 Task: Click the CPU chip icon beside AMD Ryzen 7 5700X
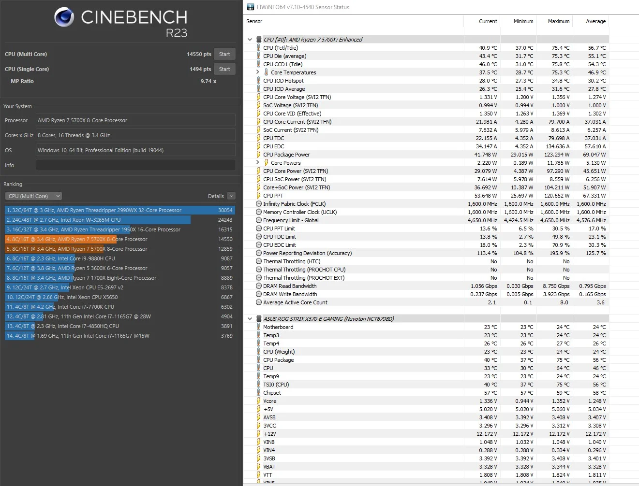pyautogui.click(x=259, y=40)
